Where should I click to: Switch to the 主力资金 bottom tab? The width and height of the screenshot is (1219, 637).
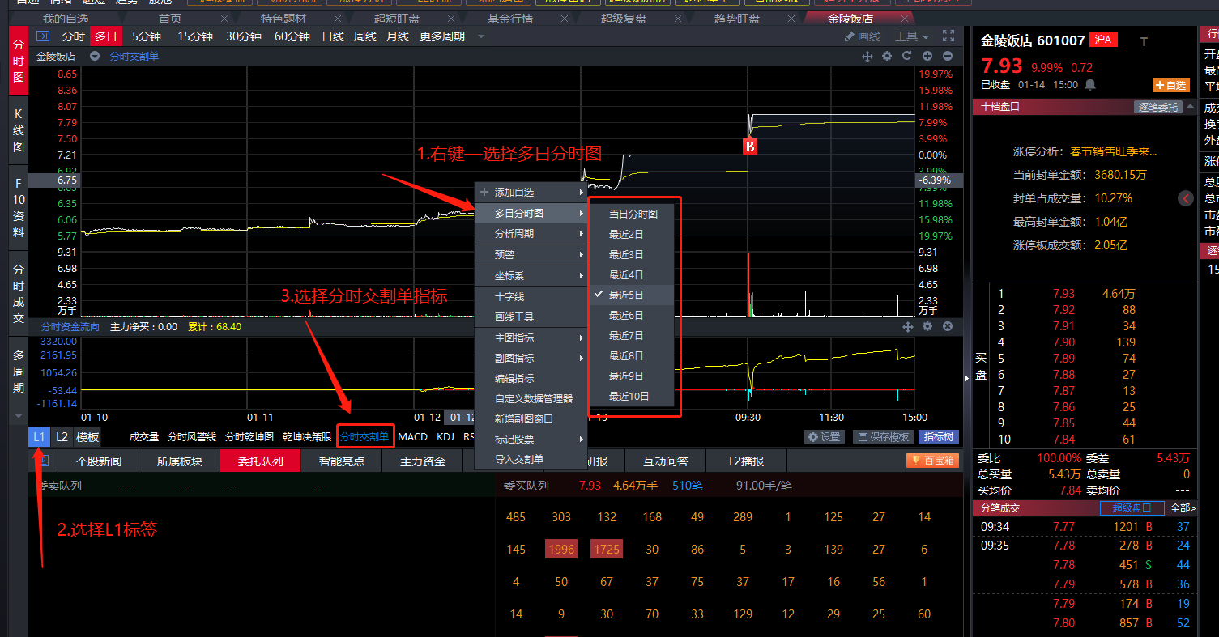(x=423, y=461)
